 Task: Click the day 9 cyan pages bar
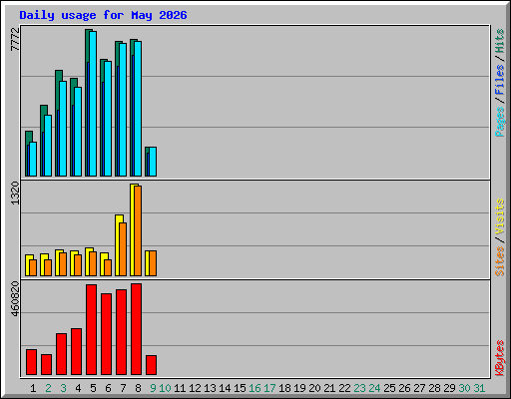click(153, 162)
